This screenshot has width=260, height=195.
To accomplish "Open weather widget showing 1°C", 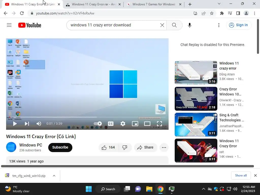I will click(x=17, y=189).
